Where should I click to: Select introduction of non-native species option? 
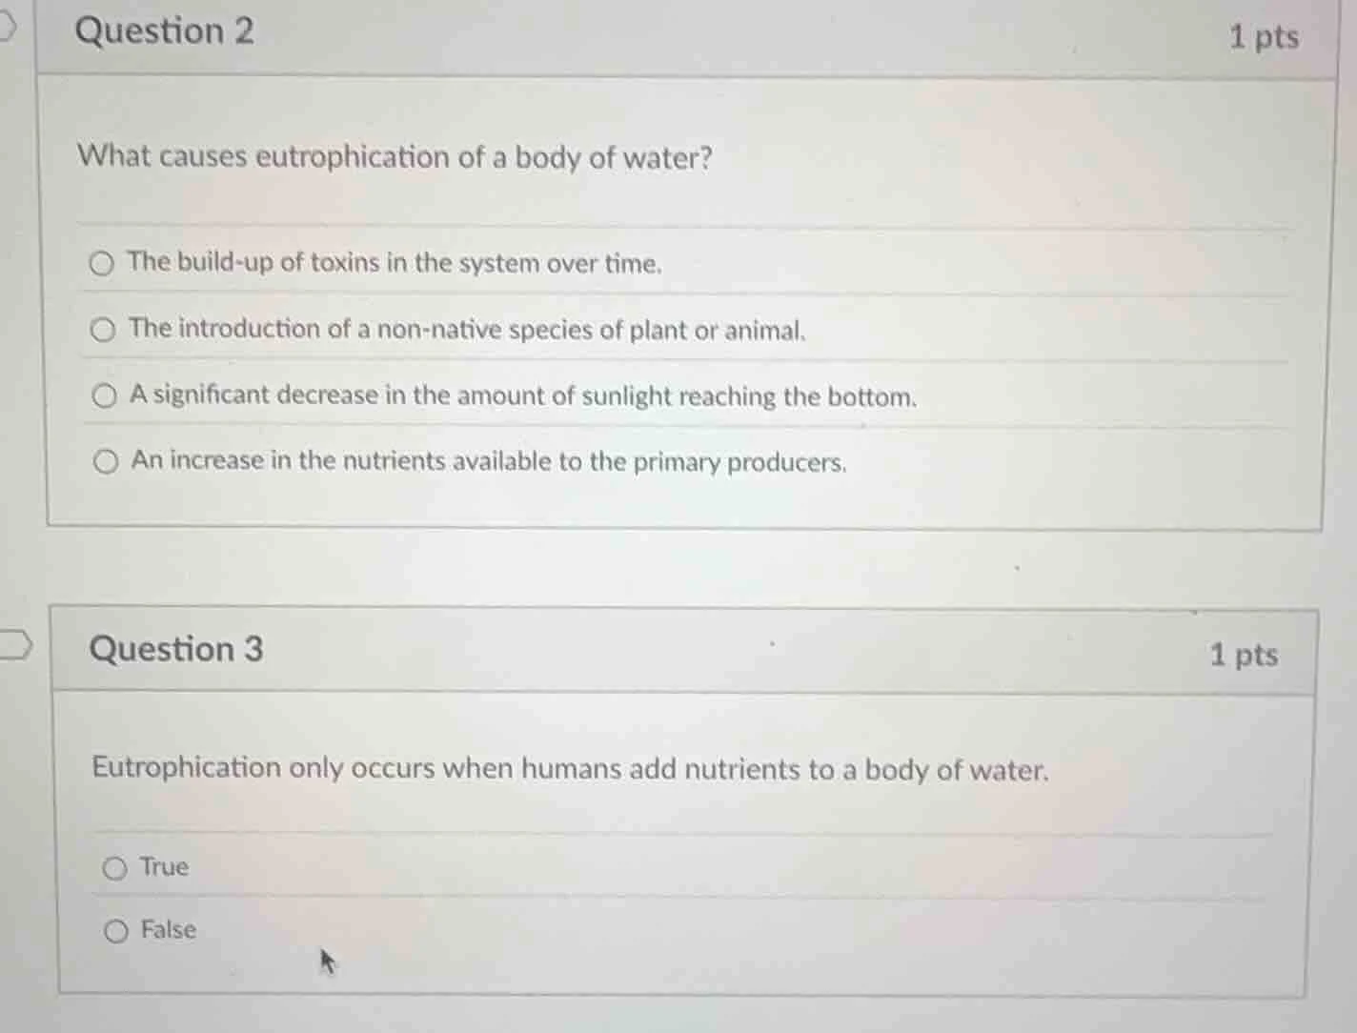(x=104, y=329)
